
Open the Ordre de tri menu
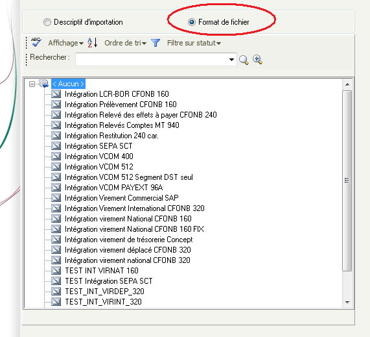coord(125,43)
